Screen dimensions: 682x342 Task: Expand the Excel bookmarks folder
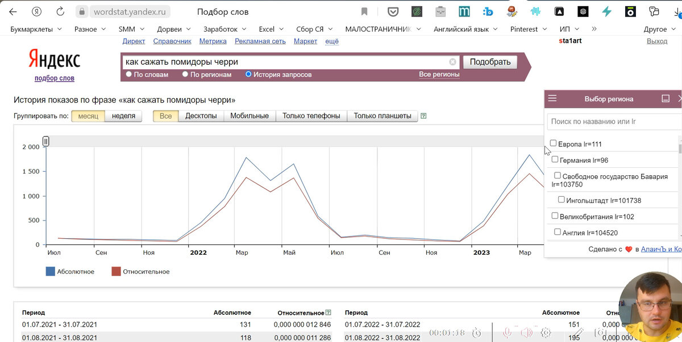[271, 29]
